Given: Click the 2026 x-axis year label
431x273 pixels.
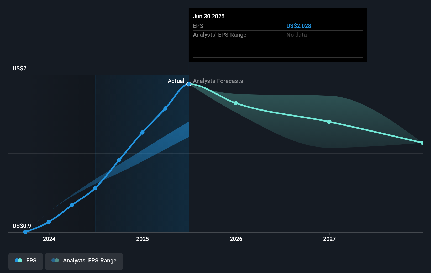Looking at the screenshot, I should 236,239.
